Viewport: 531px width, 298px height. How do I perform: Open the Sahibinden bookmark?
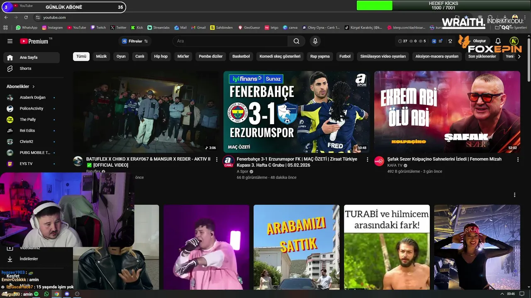click(222, 28)
